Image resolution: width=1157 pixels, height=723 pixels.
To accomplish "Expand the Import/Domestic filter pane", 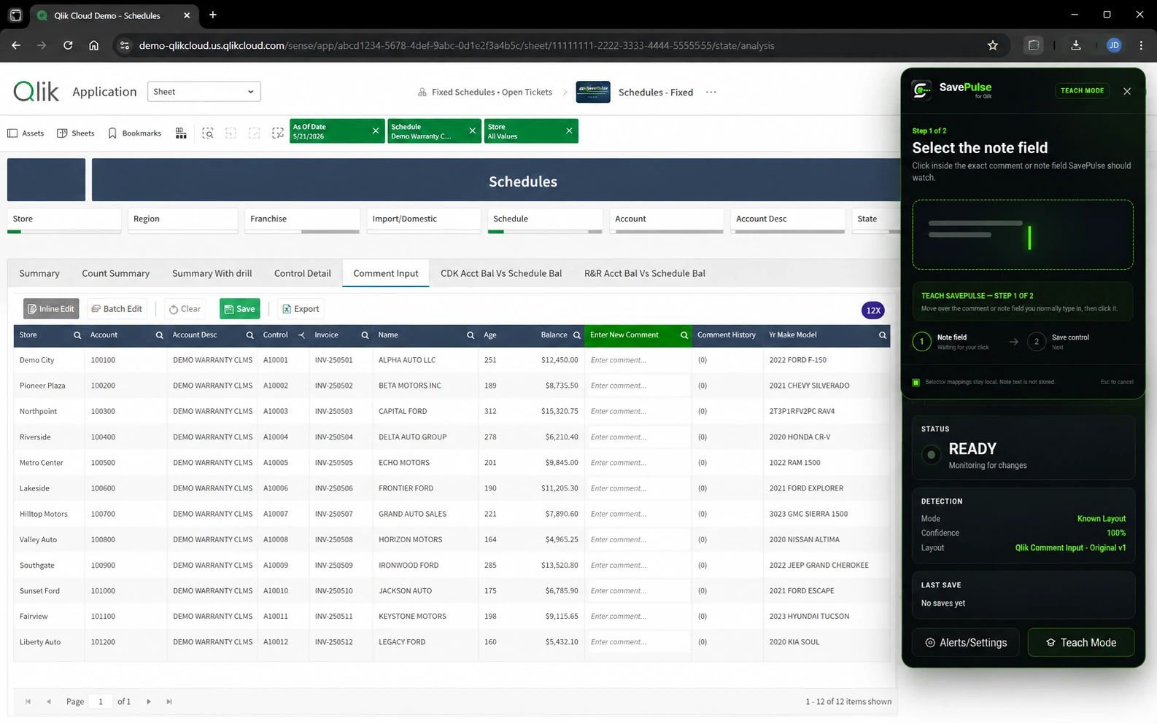I will [424, 220].
